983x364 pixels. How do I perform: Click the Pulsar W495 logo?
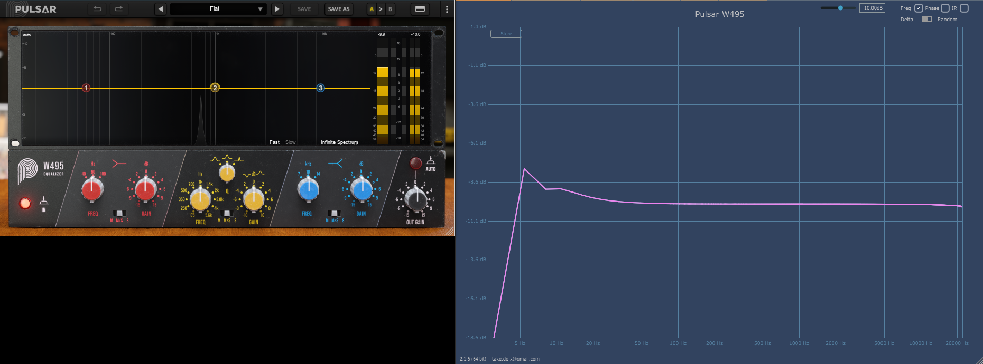tap(41, 170)
